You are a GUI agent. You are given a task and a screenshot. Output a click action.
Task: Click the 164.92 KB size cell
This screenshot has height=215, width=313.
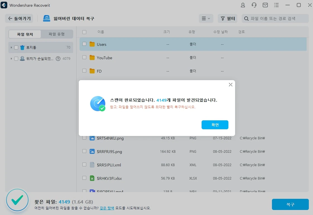[168, 152]
